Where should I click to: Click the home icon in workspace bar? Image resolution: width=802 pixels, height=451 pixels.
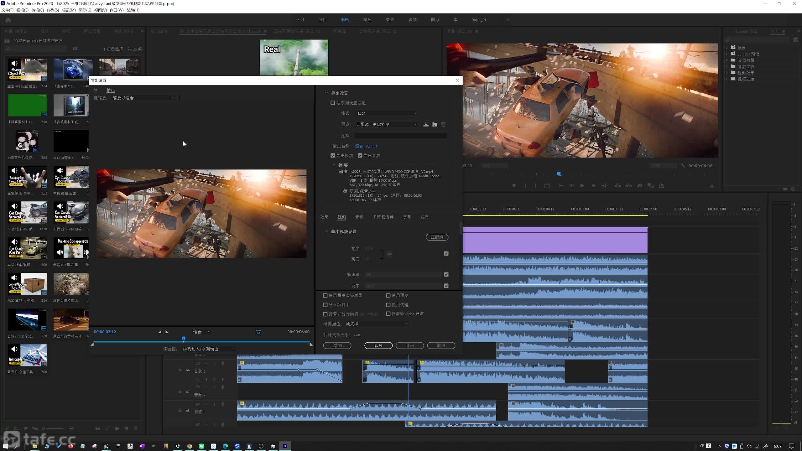click(x=8, y=20)
